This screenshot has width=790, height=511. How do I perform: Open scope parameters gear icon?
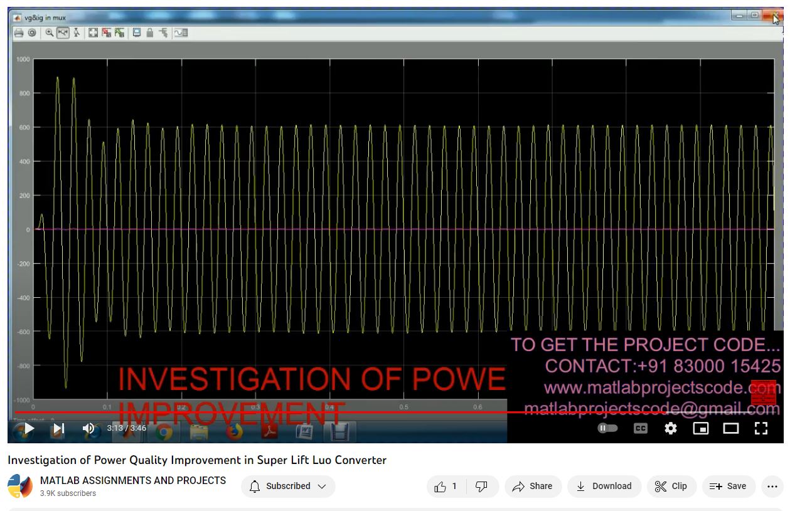pos(32,33)
